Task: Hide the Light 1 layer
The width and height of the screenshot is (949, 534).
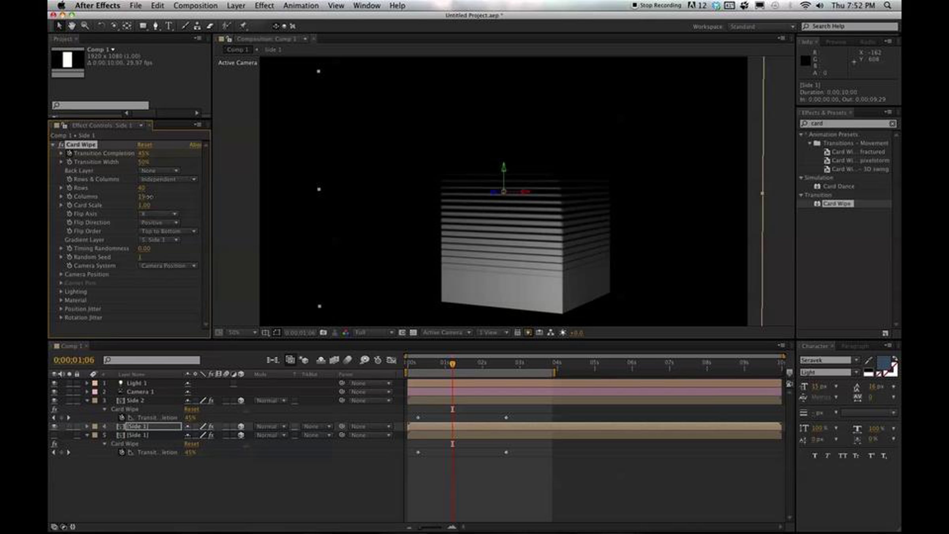Action: pyautogui.click(x=55, y=383)
